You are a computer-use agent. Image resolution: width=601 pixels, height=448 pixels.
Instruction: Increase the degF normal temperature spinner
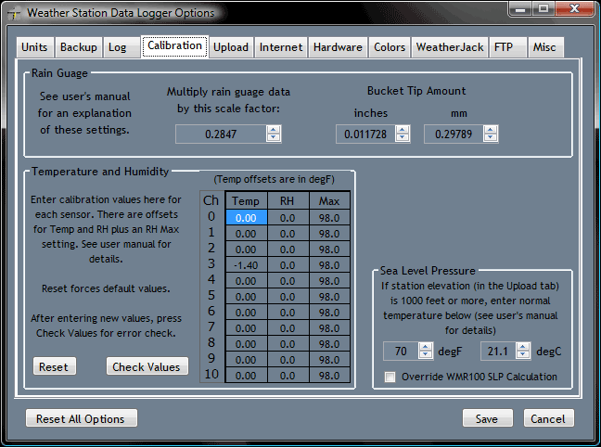pos(426,347)
